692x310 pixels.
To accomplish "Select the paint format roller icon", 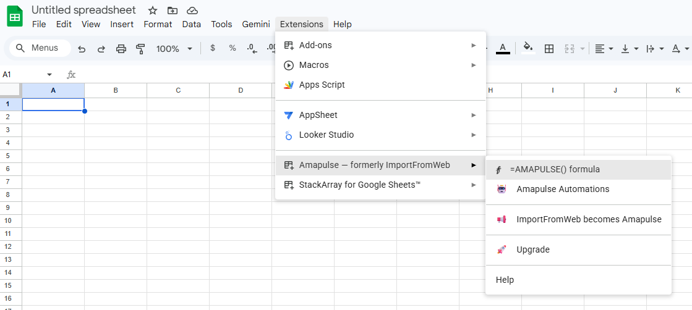I will tap(141, 49).
